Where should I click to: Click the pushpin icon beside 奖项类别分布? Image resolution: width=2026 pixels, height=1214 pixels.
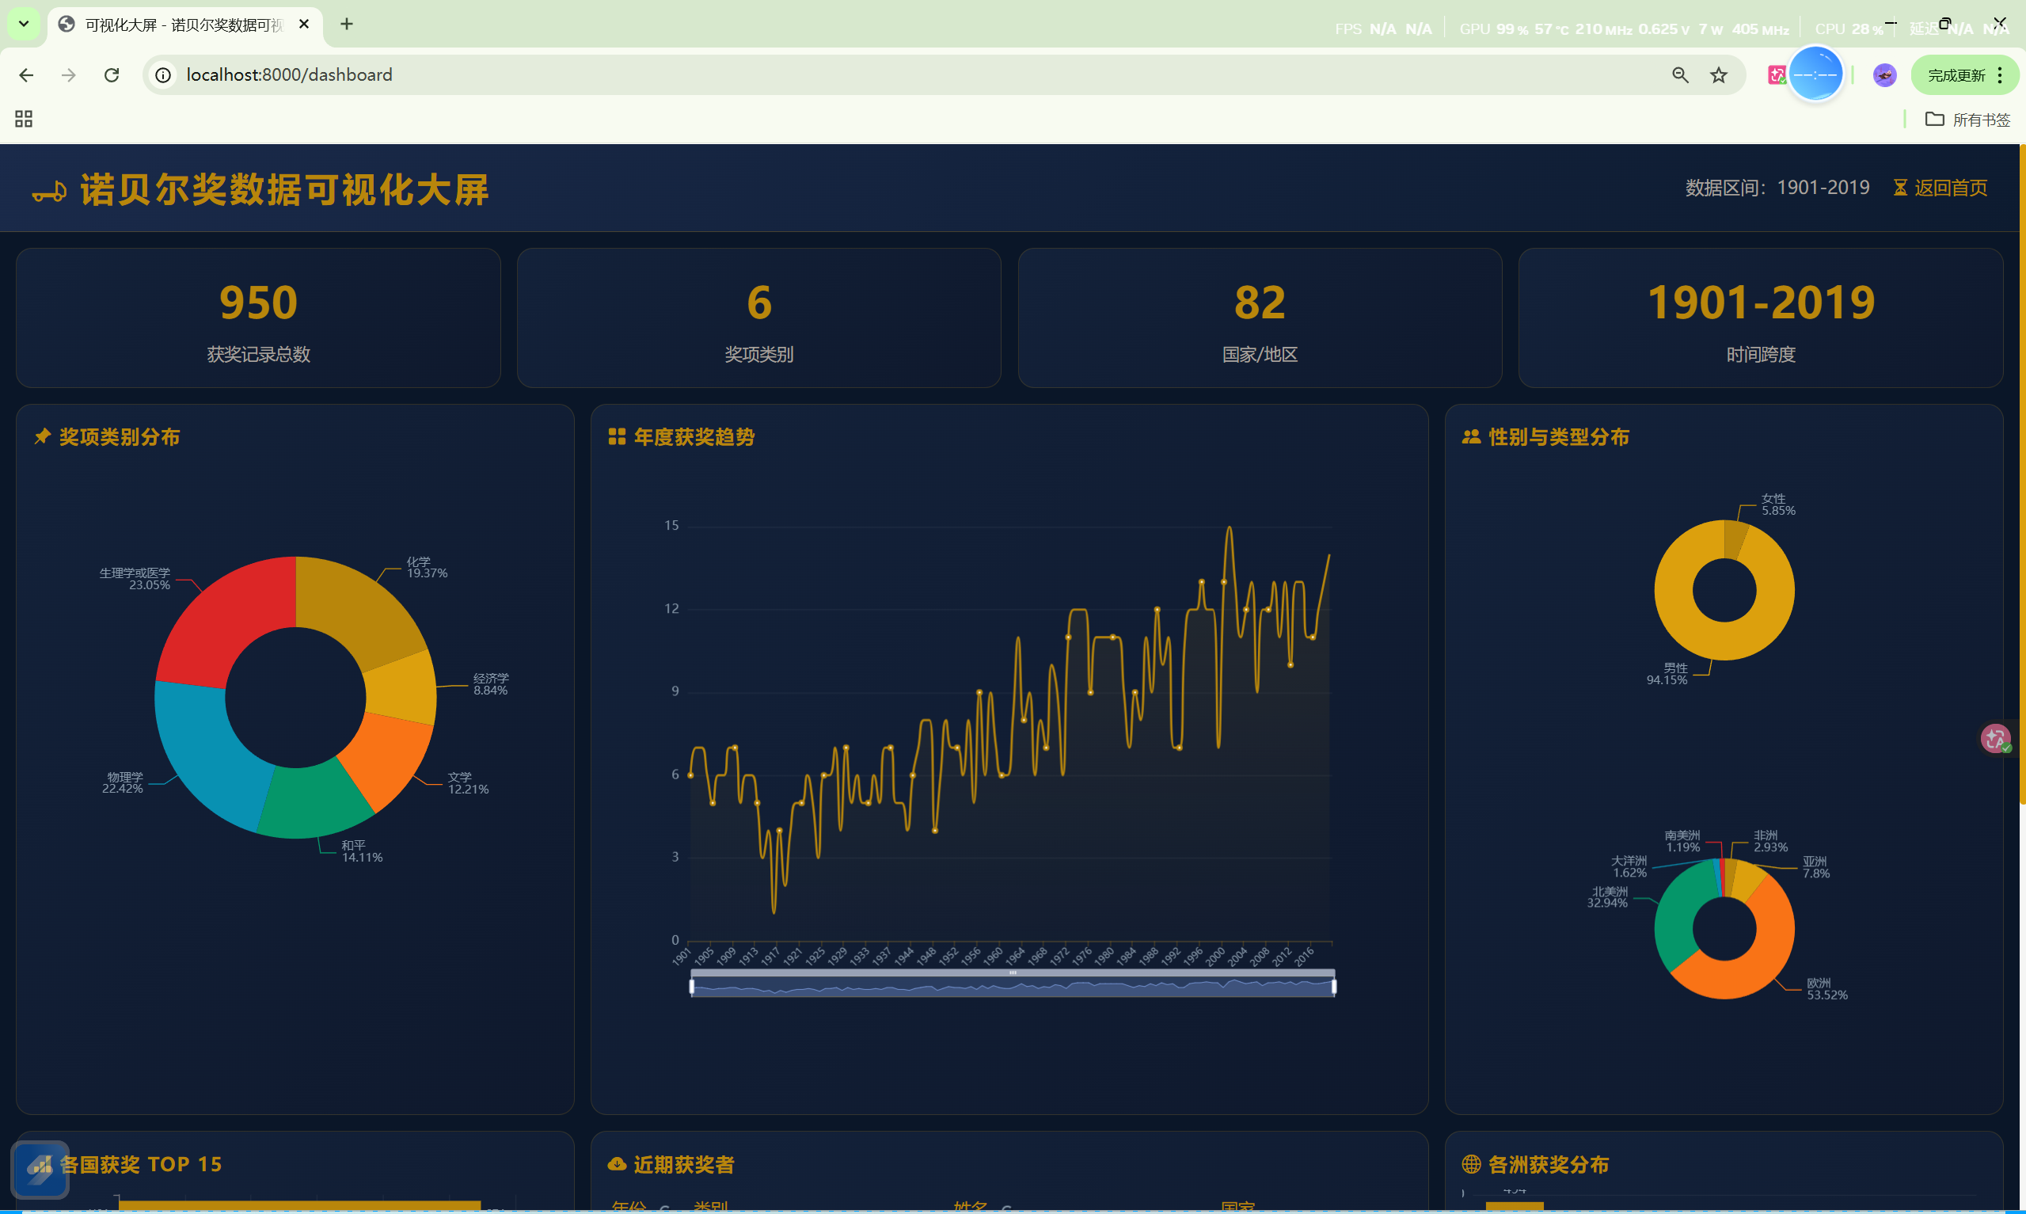43,437
